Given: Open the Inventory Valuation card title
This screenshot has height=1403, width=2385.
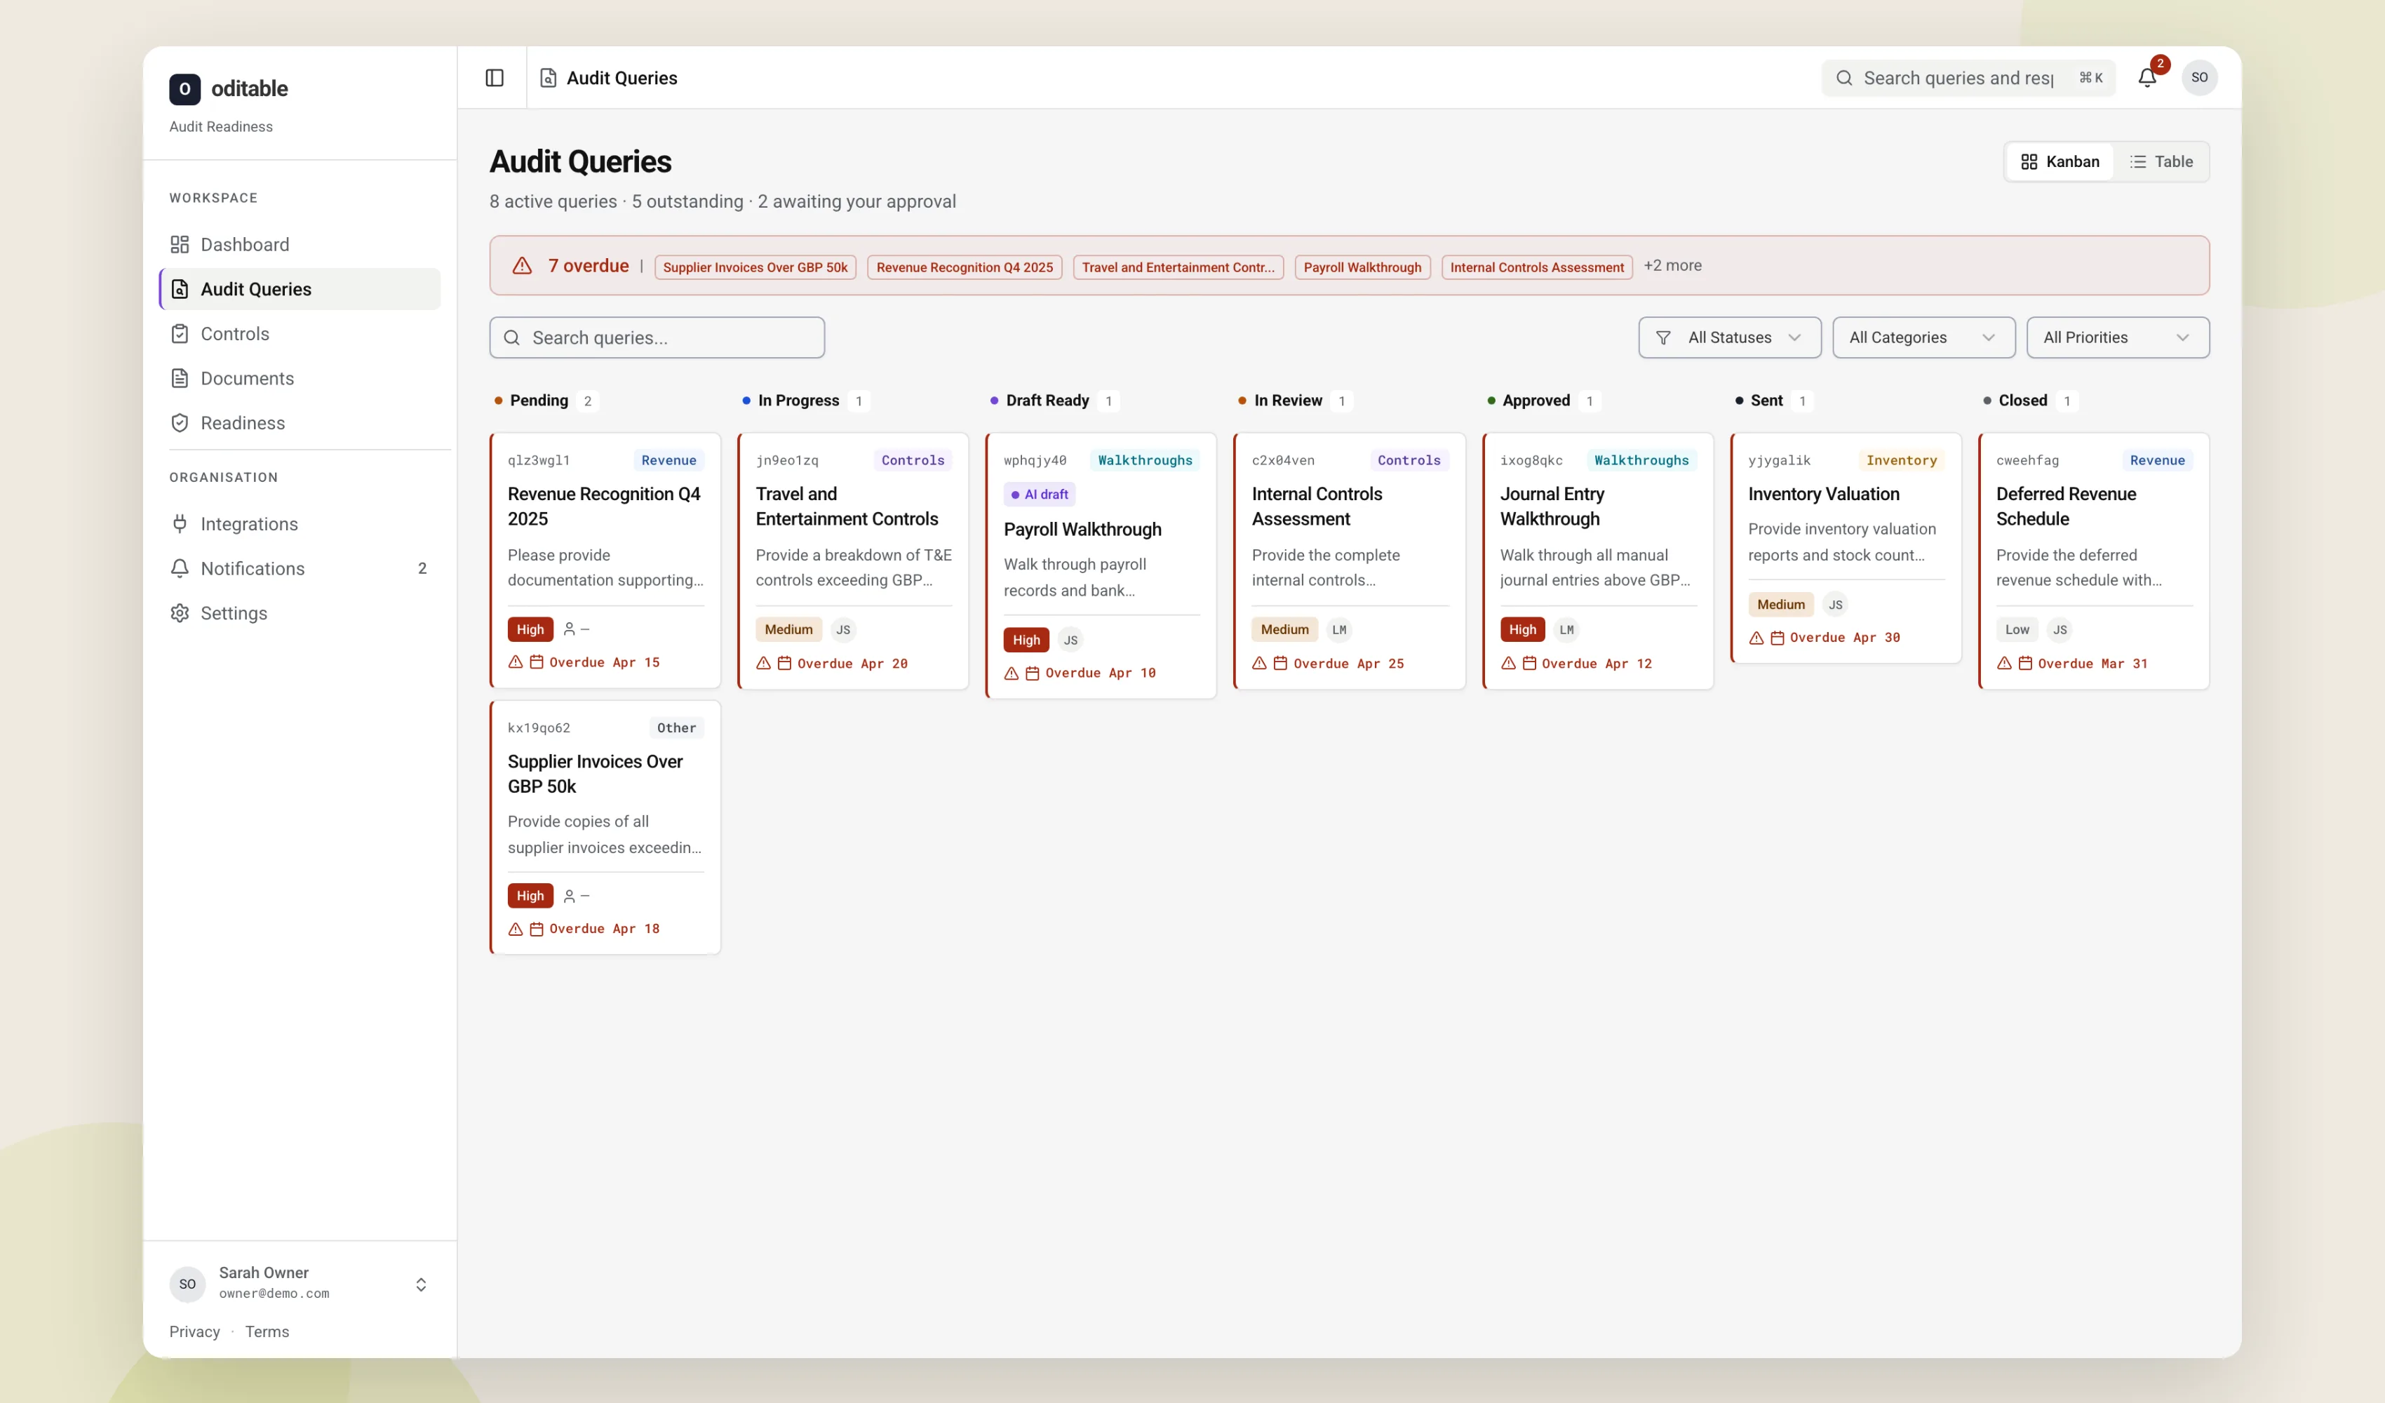Looking at the screenshot, I should coord(1823,494).
